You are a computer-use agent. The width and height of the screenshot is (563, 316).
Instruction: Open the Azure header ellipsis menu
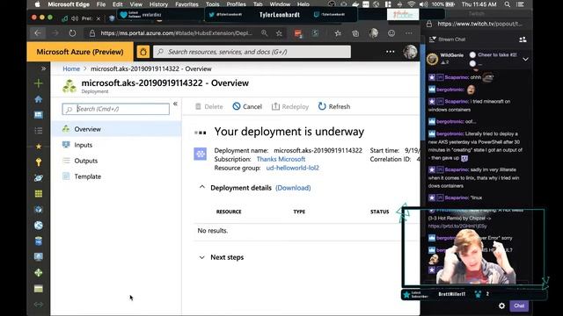point(391,52)
